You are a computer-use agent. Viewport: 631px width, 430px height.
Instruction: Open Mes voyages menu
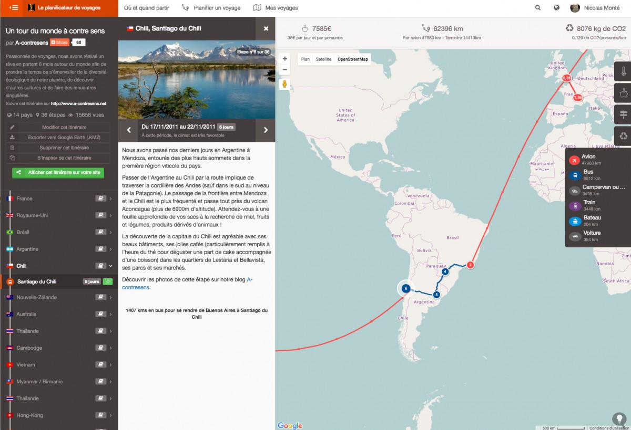276,8
